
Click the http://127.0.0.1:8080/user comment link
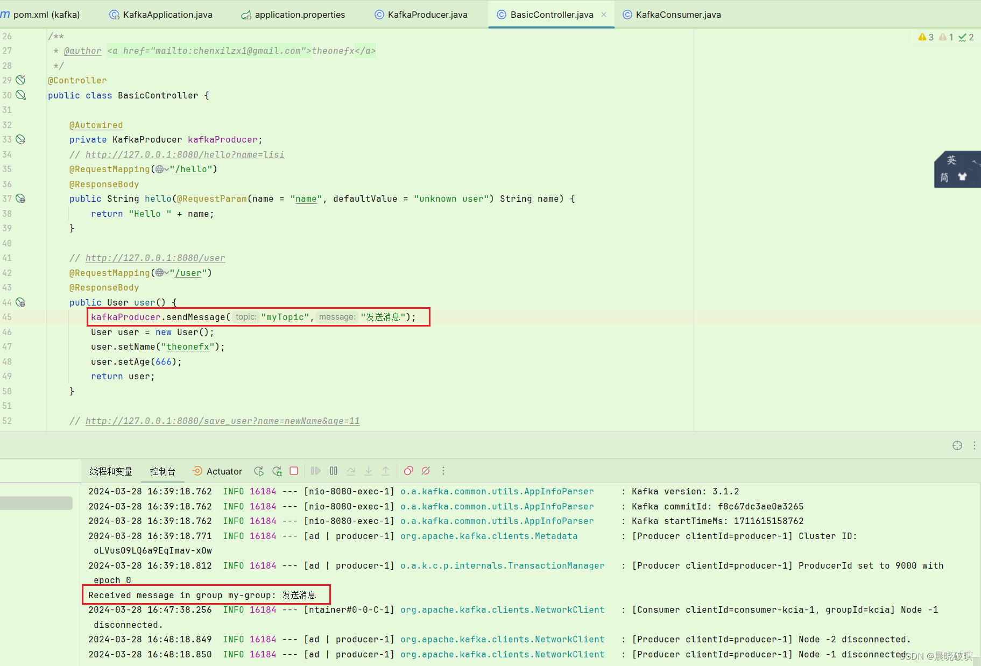(155, 258)
